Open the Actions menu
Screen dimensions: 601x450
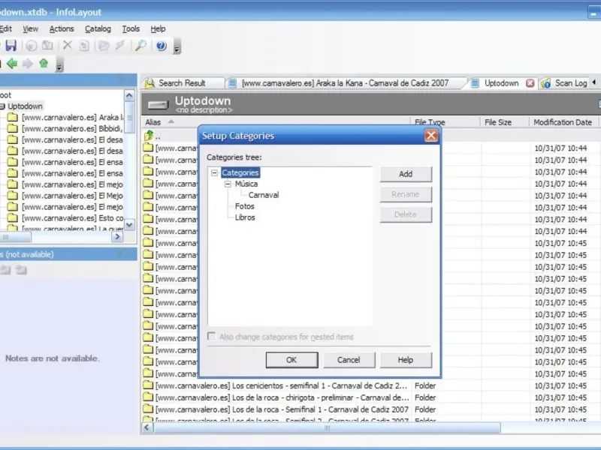coord(62,28)
